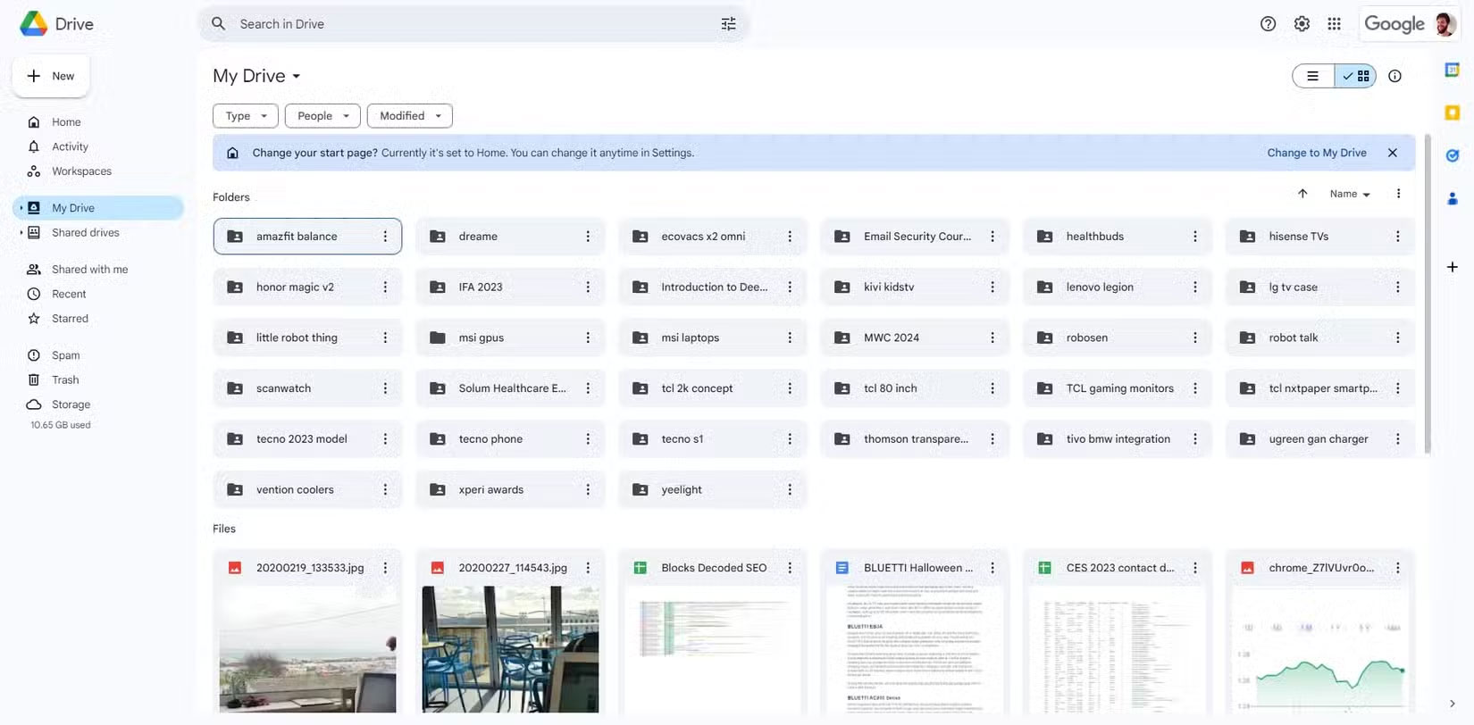Image resolution: width=1474 pixels, height=725 pixels.
Task: Open Trash in the sidebar
Action: (65, 379)
